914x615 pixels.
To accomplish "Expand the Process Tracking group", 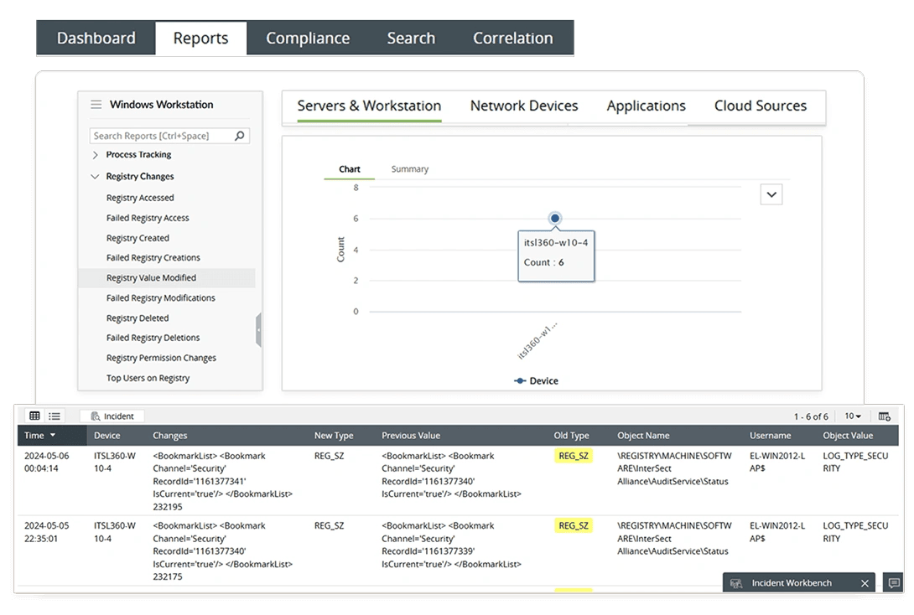I will [96, 155].
